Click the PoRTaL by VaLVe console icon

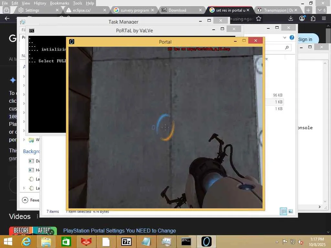click(x=32, y=31)
